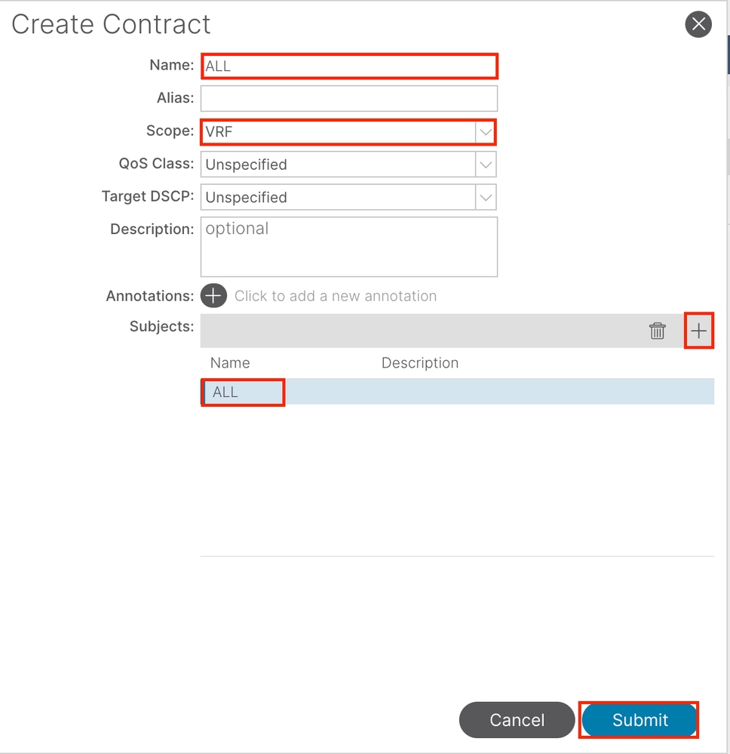
Task: Click the Name input field
Action: pyautogui.click(x=348, y=66)
